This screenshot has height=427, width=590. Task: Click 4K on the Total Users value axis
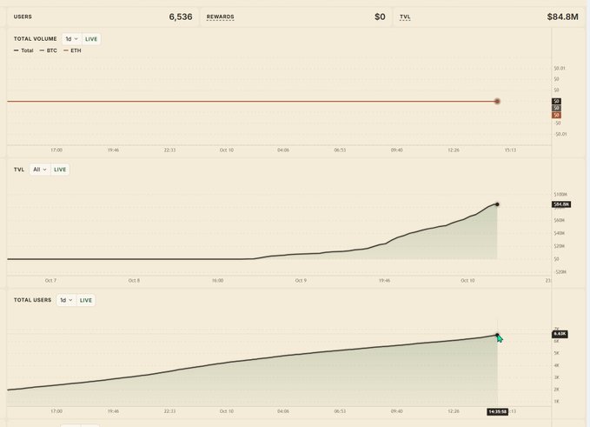(556, 365)
